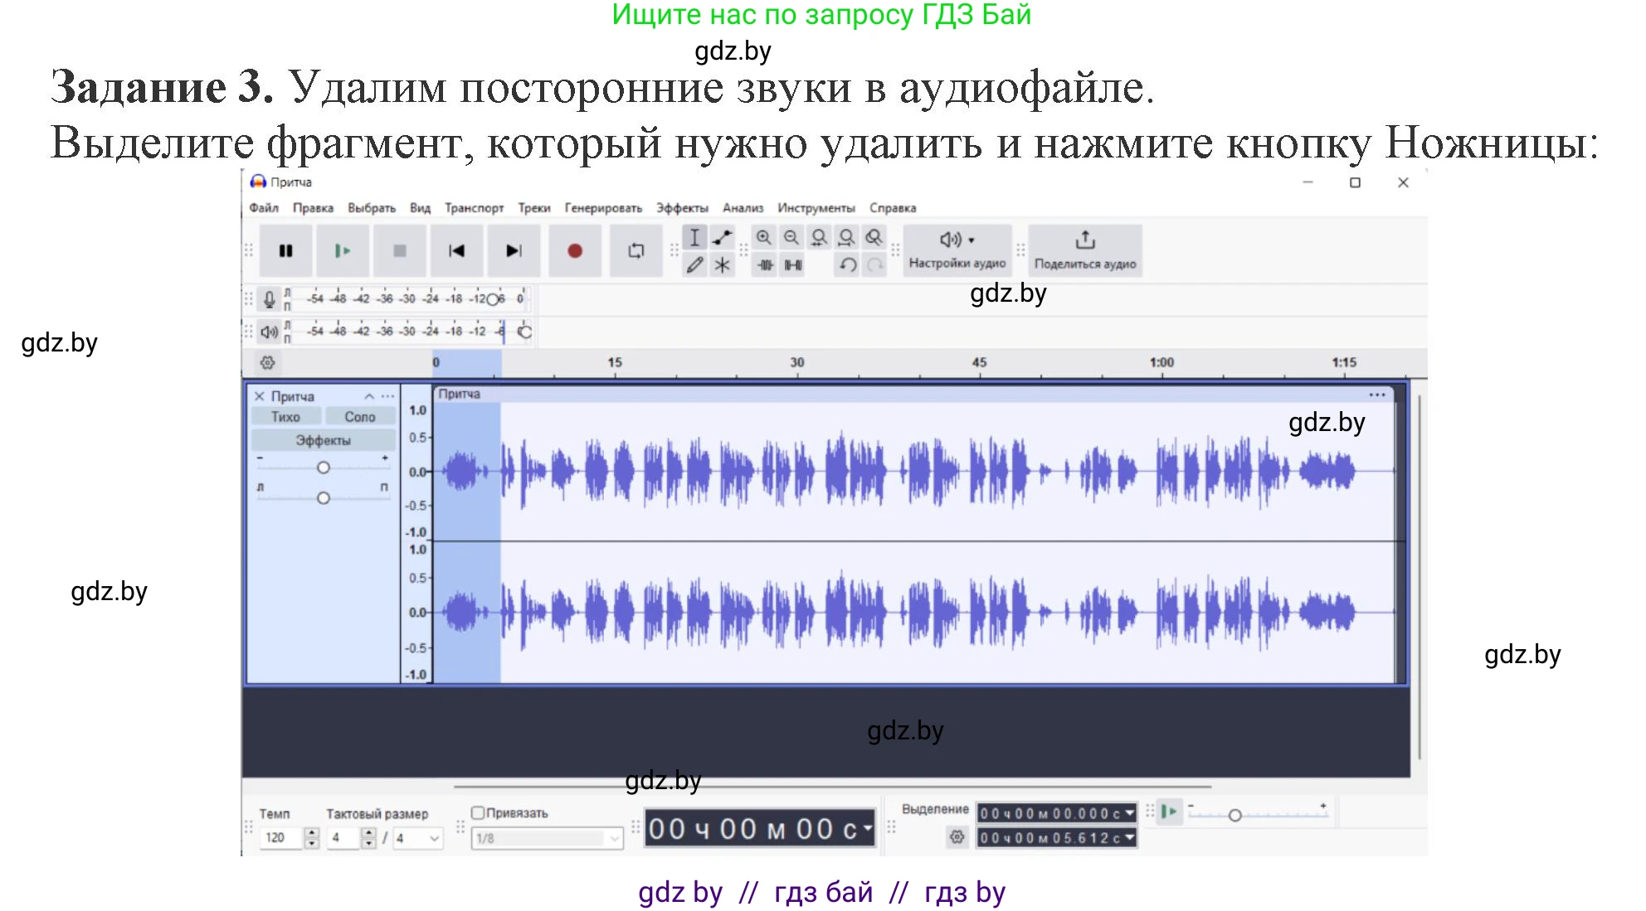1646x911 pixels.
Task: Click the Trim audio outside selection icon
Action: click(x=765, y=267)
